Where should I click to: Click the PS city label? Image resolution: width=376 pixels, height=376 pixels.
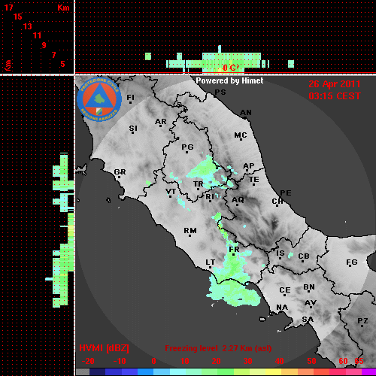click(220, 92)
